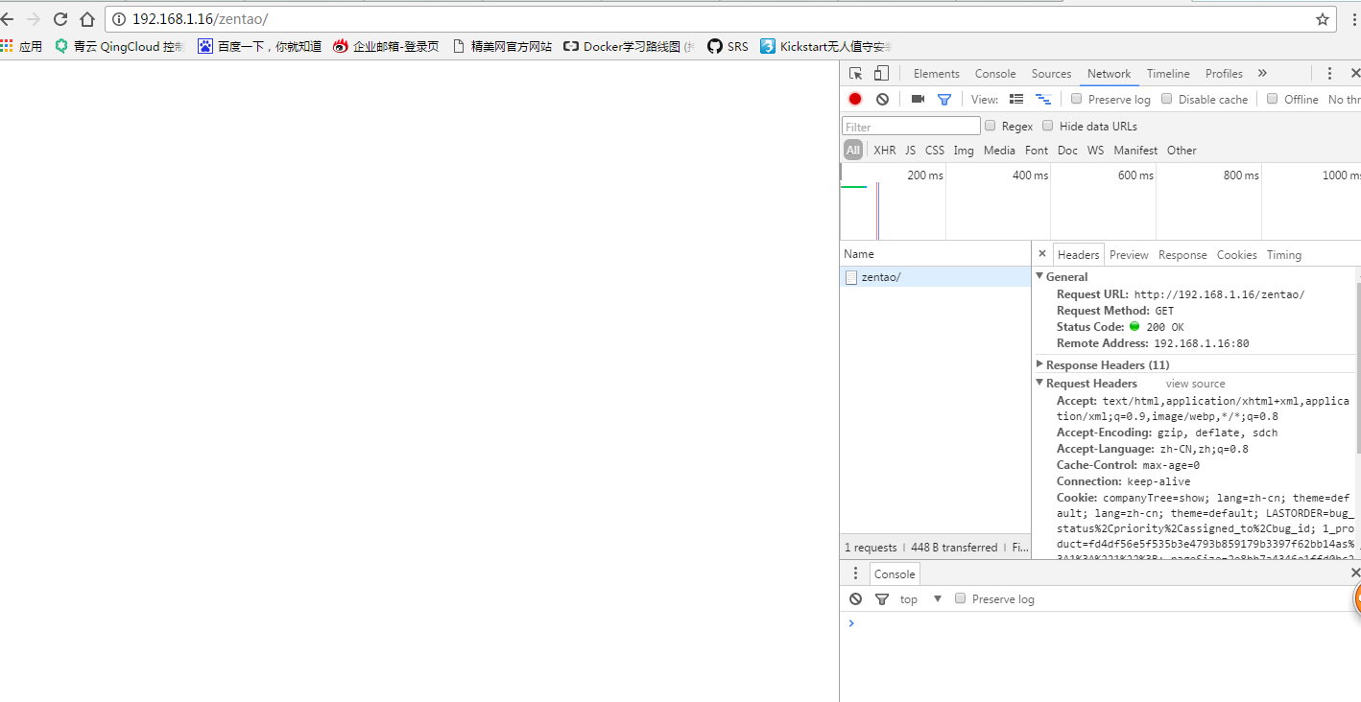Enable the Disable cache checkbox

tap(1167, 99)
